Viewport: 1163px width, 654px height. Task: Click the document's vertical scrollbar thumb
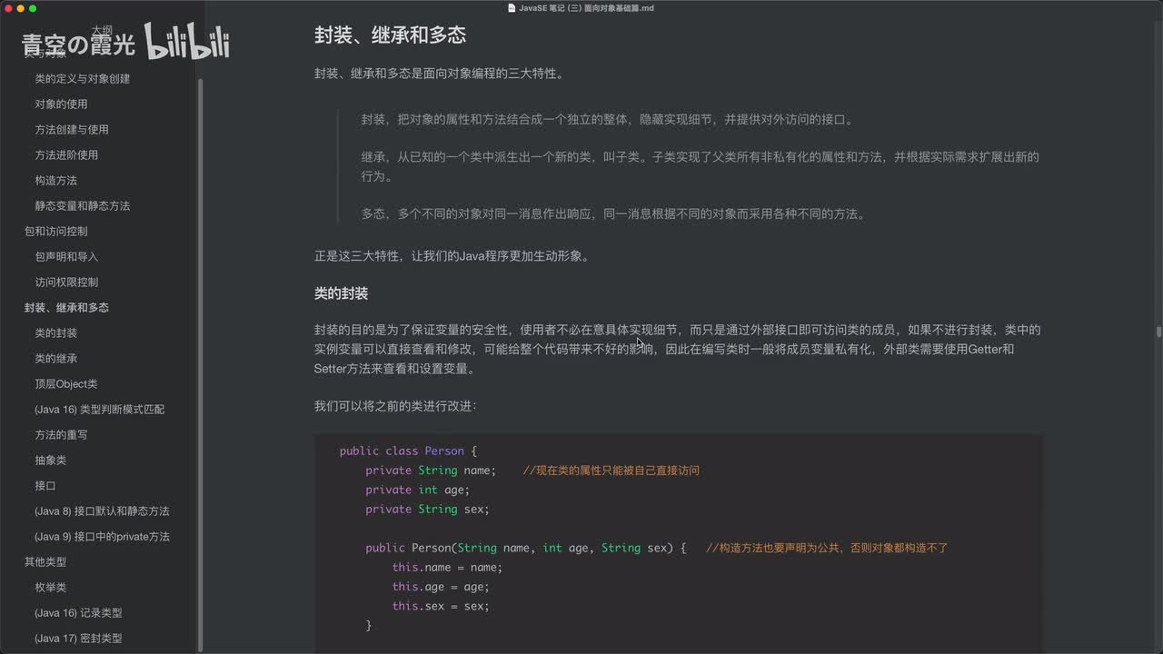point(1158,332)
